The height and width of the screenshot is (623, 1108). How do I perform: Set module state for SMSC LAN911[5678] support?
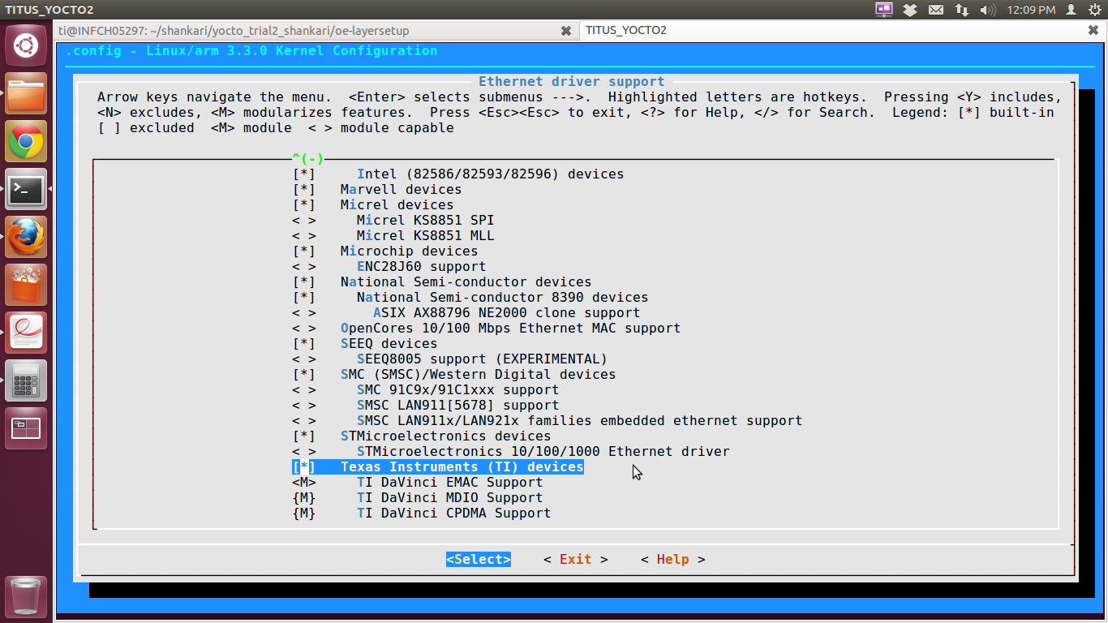(304, 405)
